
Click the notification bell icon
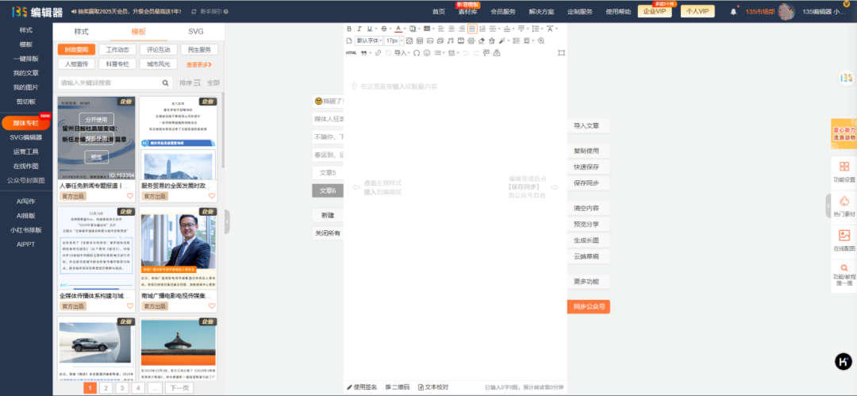(733, 11)
